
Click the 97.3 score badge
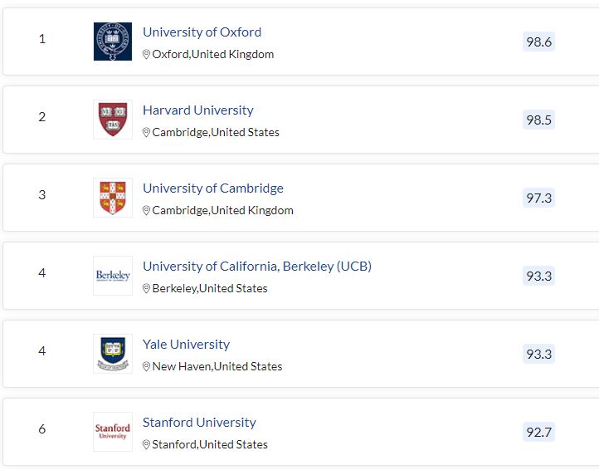[538, 198]
